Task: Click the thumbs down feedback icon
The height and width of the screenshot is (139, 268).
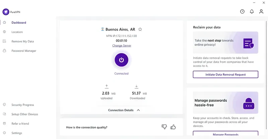Action: (164, 127)
